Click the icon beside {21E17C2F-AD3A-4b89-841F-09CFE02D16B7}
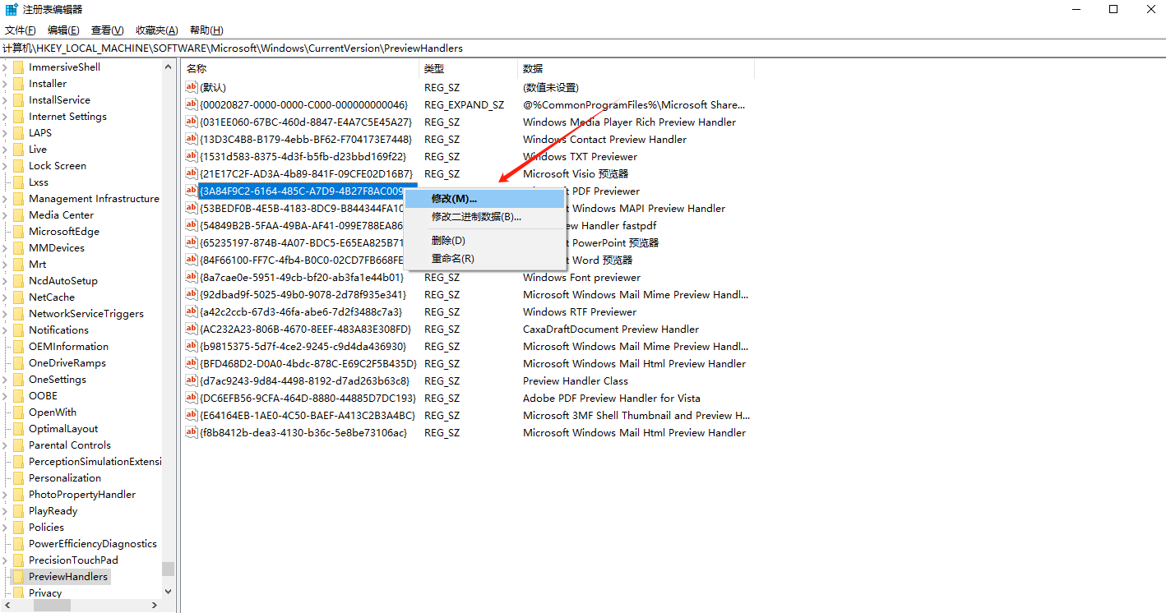Screen dimensions: 1166x613 192,173
